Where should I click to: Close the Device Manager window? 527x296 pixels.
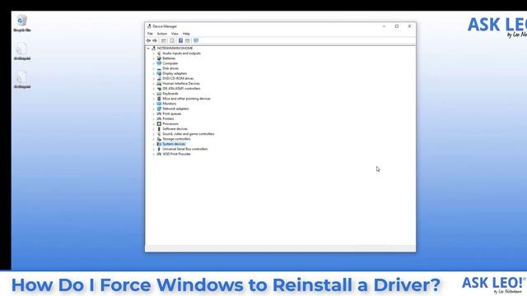tap(410, 26)
